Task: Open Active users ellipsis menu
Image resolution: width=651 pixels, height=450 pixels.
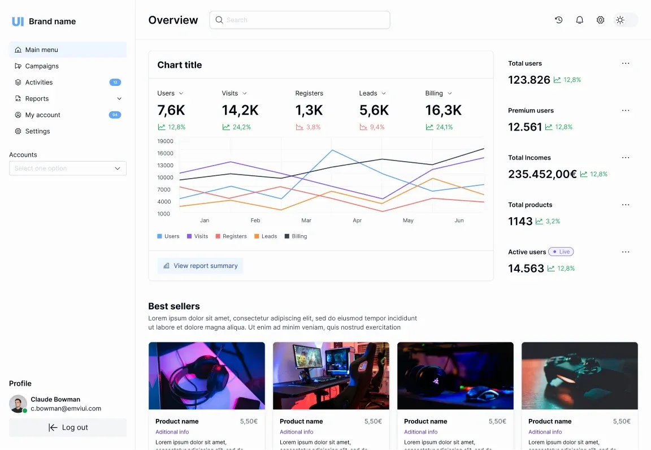Action: pos(626,252)
